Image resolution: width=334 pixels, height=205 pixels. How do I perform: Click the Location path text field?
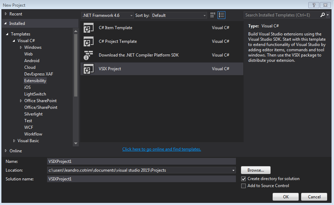[x=139, y=170]
